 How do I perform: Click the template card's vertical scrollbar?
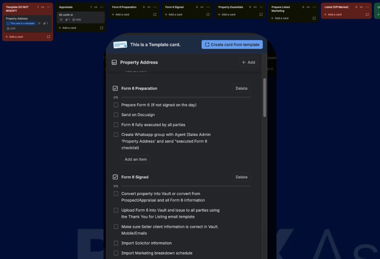click(265, 97)
